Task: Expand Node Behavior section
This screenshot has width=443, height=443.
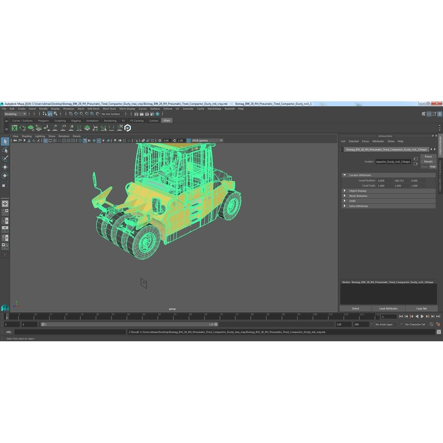Action: pyautogui.click(x=345, y=196)
